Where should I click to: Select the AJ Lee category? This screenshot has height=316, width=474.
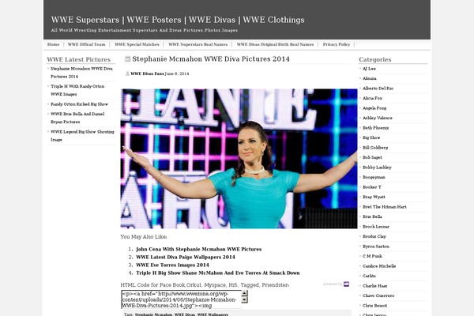point(369,69)
